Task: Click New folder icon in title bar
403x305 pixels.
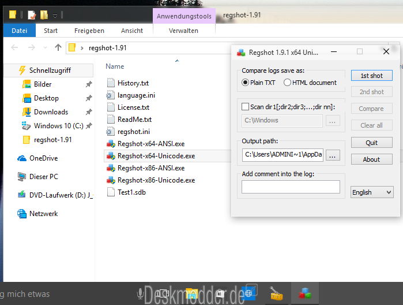Action: (x=44, y=15)
